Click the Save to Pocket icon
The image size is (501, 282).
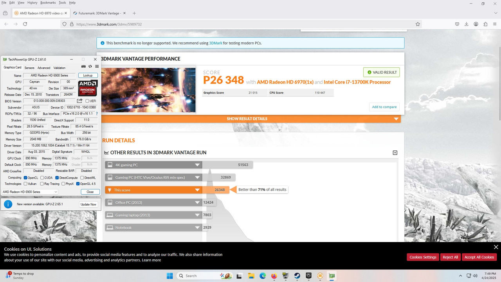coord(457,24)
